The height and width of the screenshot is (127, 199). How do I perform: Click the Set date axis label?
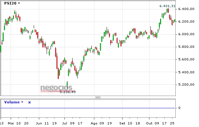[x=122, y=123]
